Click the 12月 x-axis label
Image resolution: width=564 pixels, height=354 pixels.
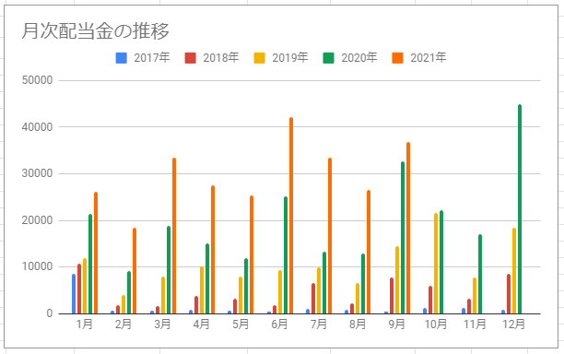tap(513, 324)
